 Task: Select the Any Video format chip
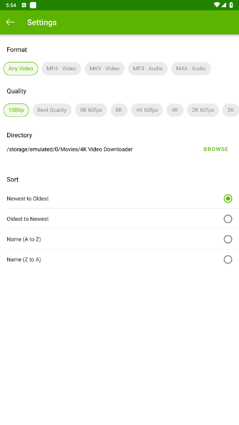point(20,69)
